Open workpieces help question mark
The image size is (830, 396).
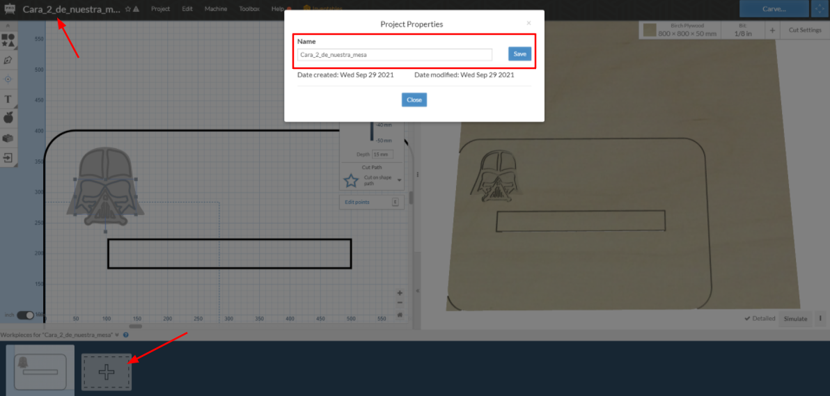126,335
